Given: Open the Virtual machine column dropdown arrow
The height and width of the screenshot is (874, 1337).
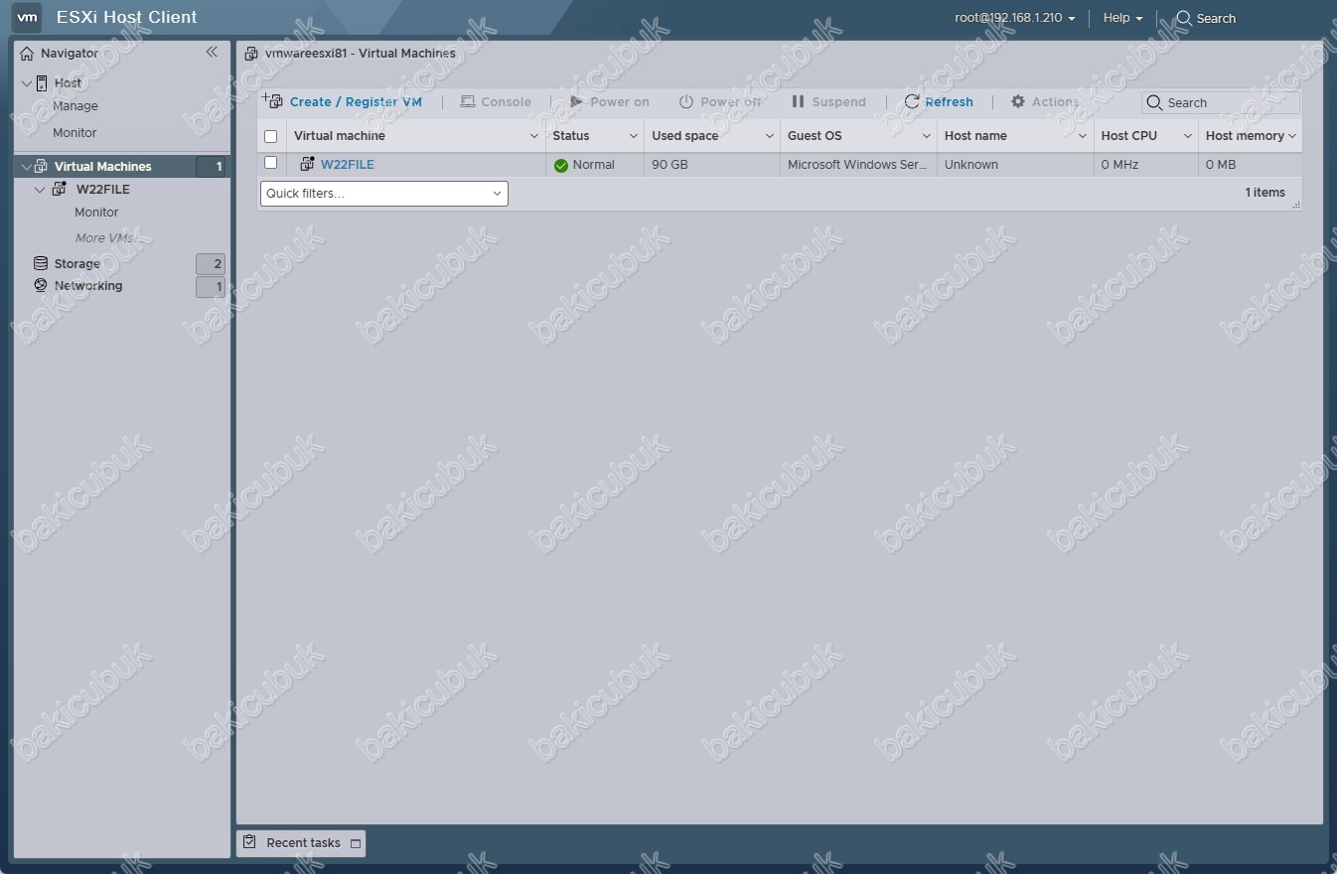Looking at the screenshot, I should (533, 136).
